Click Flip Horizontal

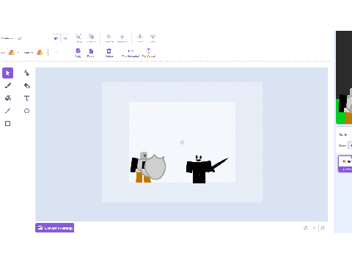pyautogui.click(x=131, y=53)
